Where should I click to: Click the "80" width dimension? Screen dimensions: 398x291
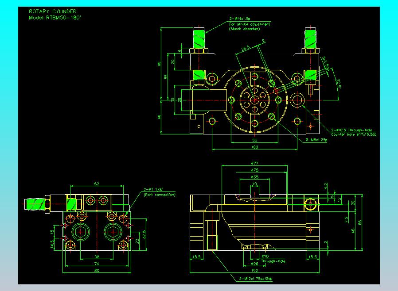(x=97, y=271)
